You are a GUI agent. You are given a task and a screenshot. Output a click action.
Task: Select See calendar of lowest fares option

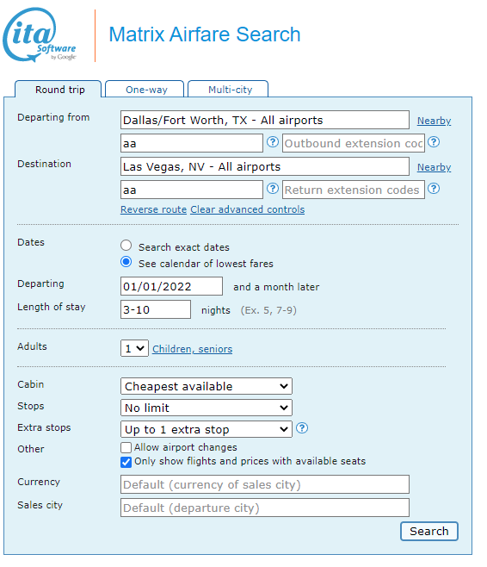point(126,262)
